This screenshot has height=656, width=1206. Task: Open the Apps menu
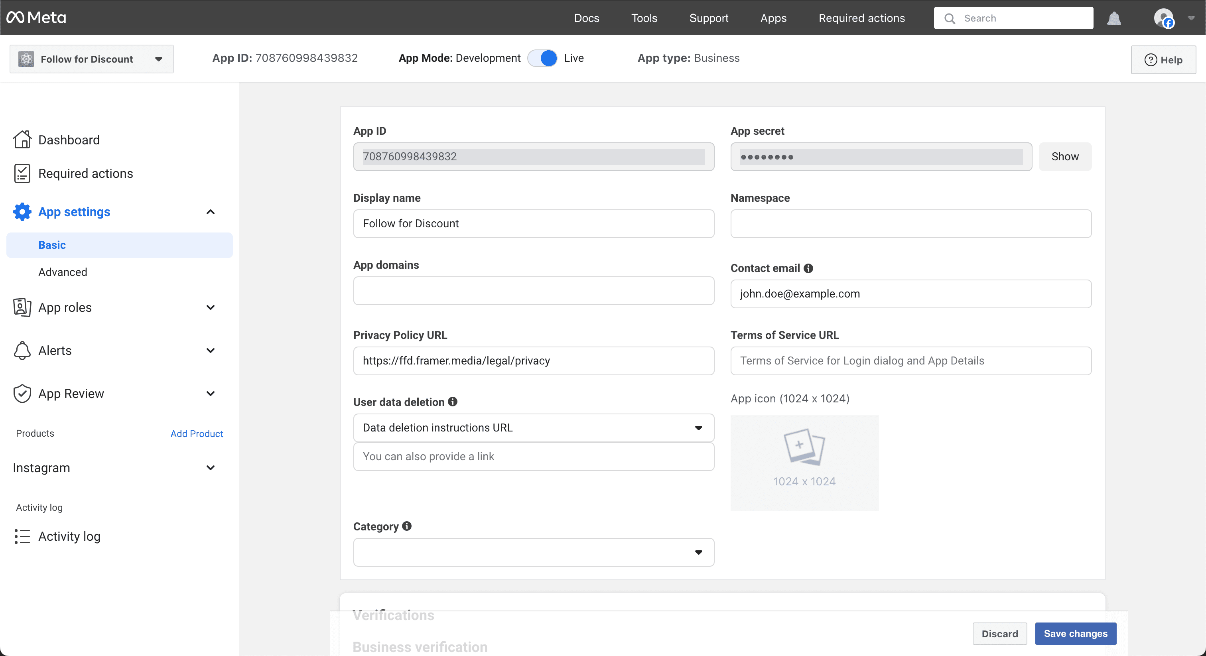[x=773, y=18]
